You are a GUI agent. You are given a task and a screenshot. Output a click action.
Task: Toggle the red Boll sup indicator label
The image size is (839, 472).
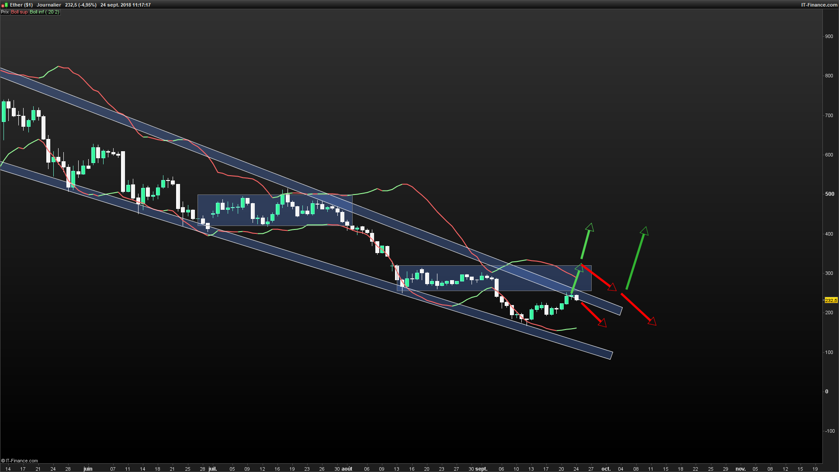pos(19,12)
